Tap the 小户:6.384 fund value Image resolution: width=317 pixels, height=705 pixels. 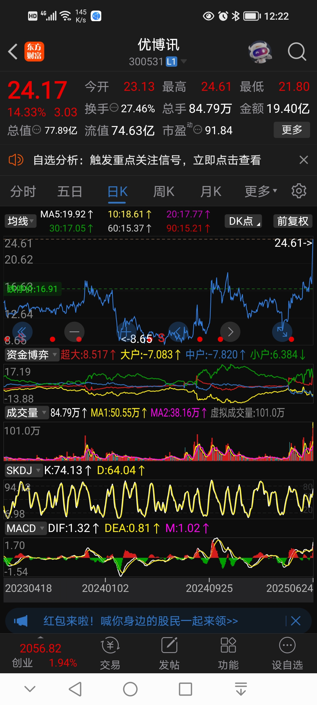278,355
